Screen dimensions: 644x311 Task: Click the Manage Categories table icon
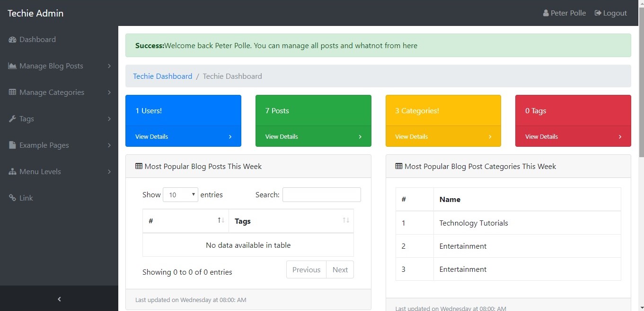12,92
